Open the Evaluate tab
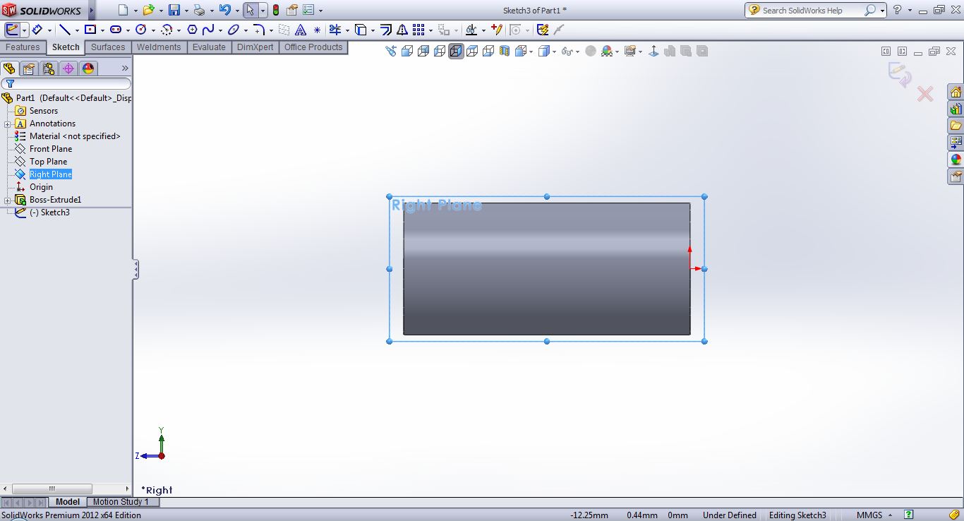Image resolution: width=964 pixels, height=521 pixels. (x=209, y=47)
